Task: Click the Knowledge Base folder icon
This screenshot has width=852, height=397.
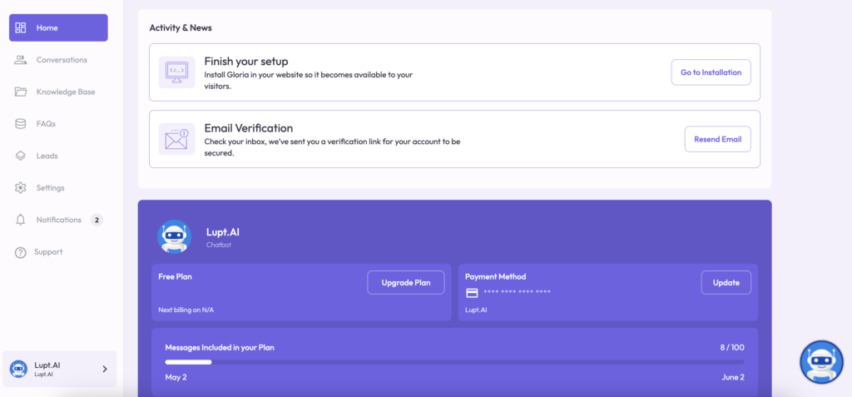Action: click(x=21, y=92)
